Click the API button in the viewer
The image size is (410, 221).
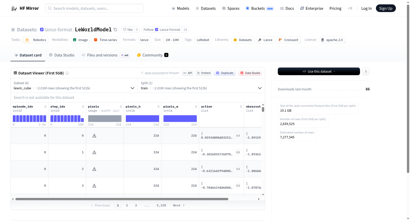(x=188, y=73)
